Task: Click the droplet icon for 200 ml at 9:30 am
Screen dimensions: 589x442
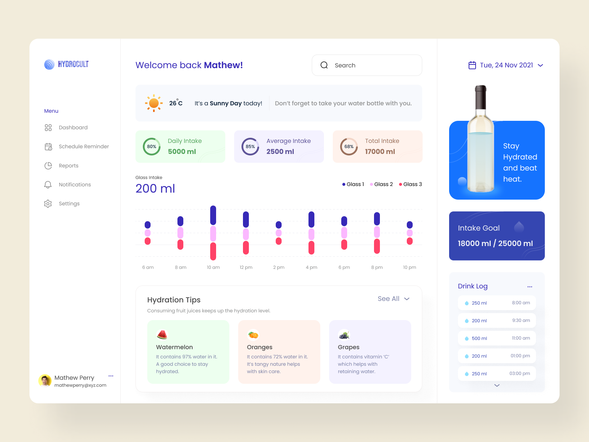Action: click(x=467, y=321)
